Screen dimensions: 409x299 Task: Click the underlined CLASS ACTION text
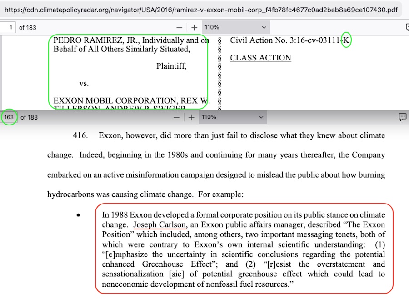tap(260, 58)
